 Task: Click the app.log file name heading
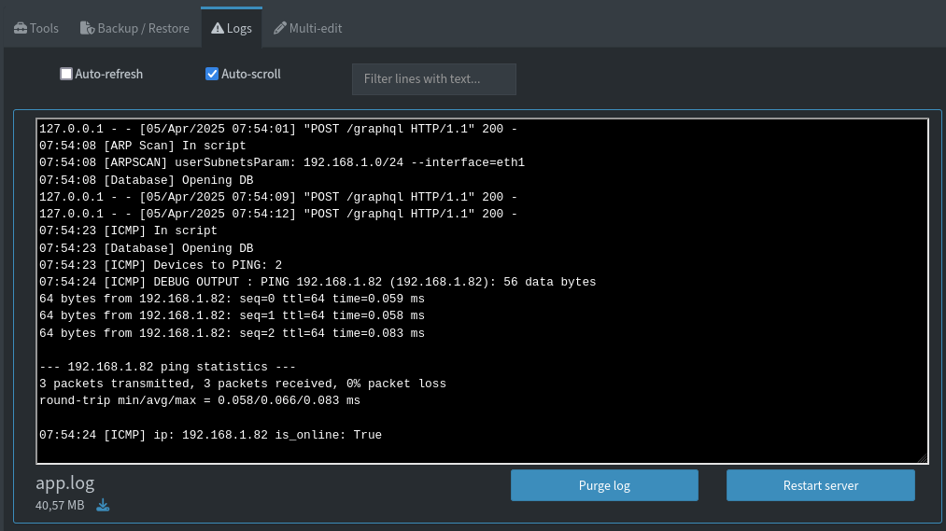tap(65, 483)
